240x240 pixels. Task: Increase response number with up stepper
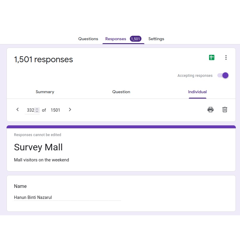(37, 109)
